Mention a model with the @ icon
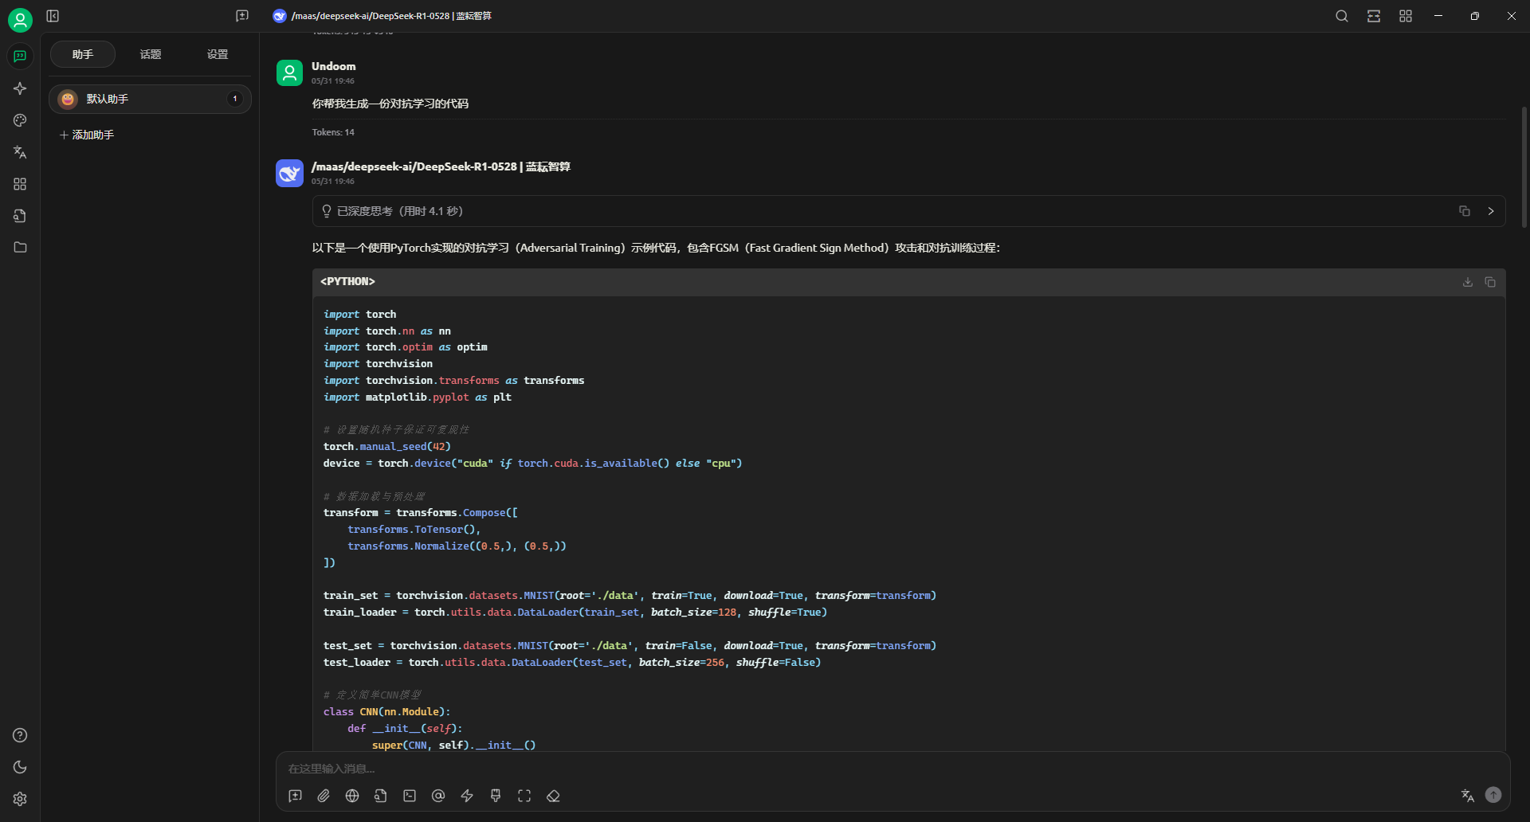This screenshot has width=1530, height=822. pos(438,796)
